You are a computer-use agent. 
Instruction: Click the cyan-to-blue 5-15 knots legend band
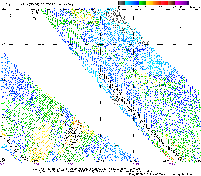[x=132, y=3]
